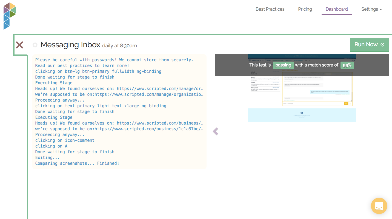The height and width of the screenshot is (219, 392).
Task: Open the chat support bubble
Action: (379, 206)
